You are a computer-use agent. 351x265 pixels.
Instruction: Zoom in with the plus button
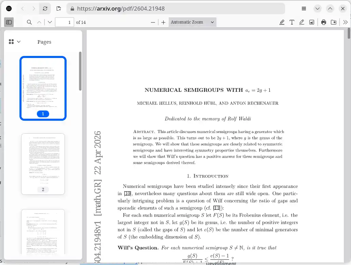(164, 22)
